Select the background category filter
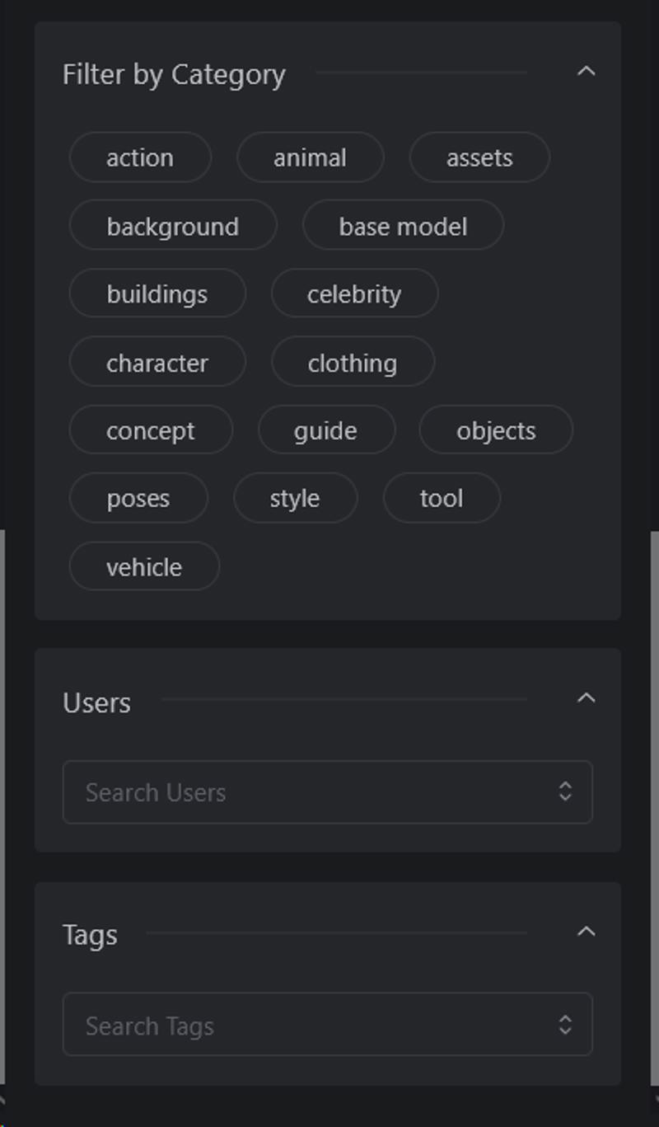 (173, 226)
